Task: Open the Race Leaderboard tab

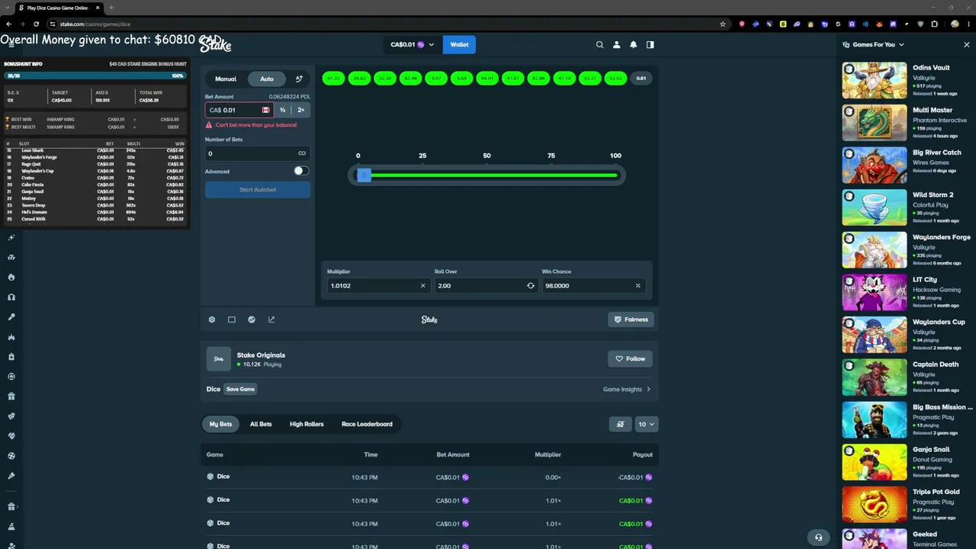Action: [x=367, y=424]
